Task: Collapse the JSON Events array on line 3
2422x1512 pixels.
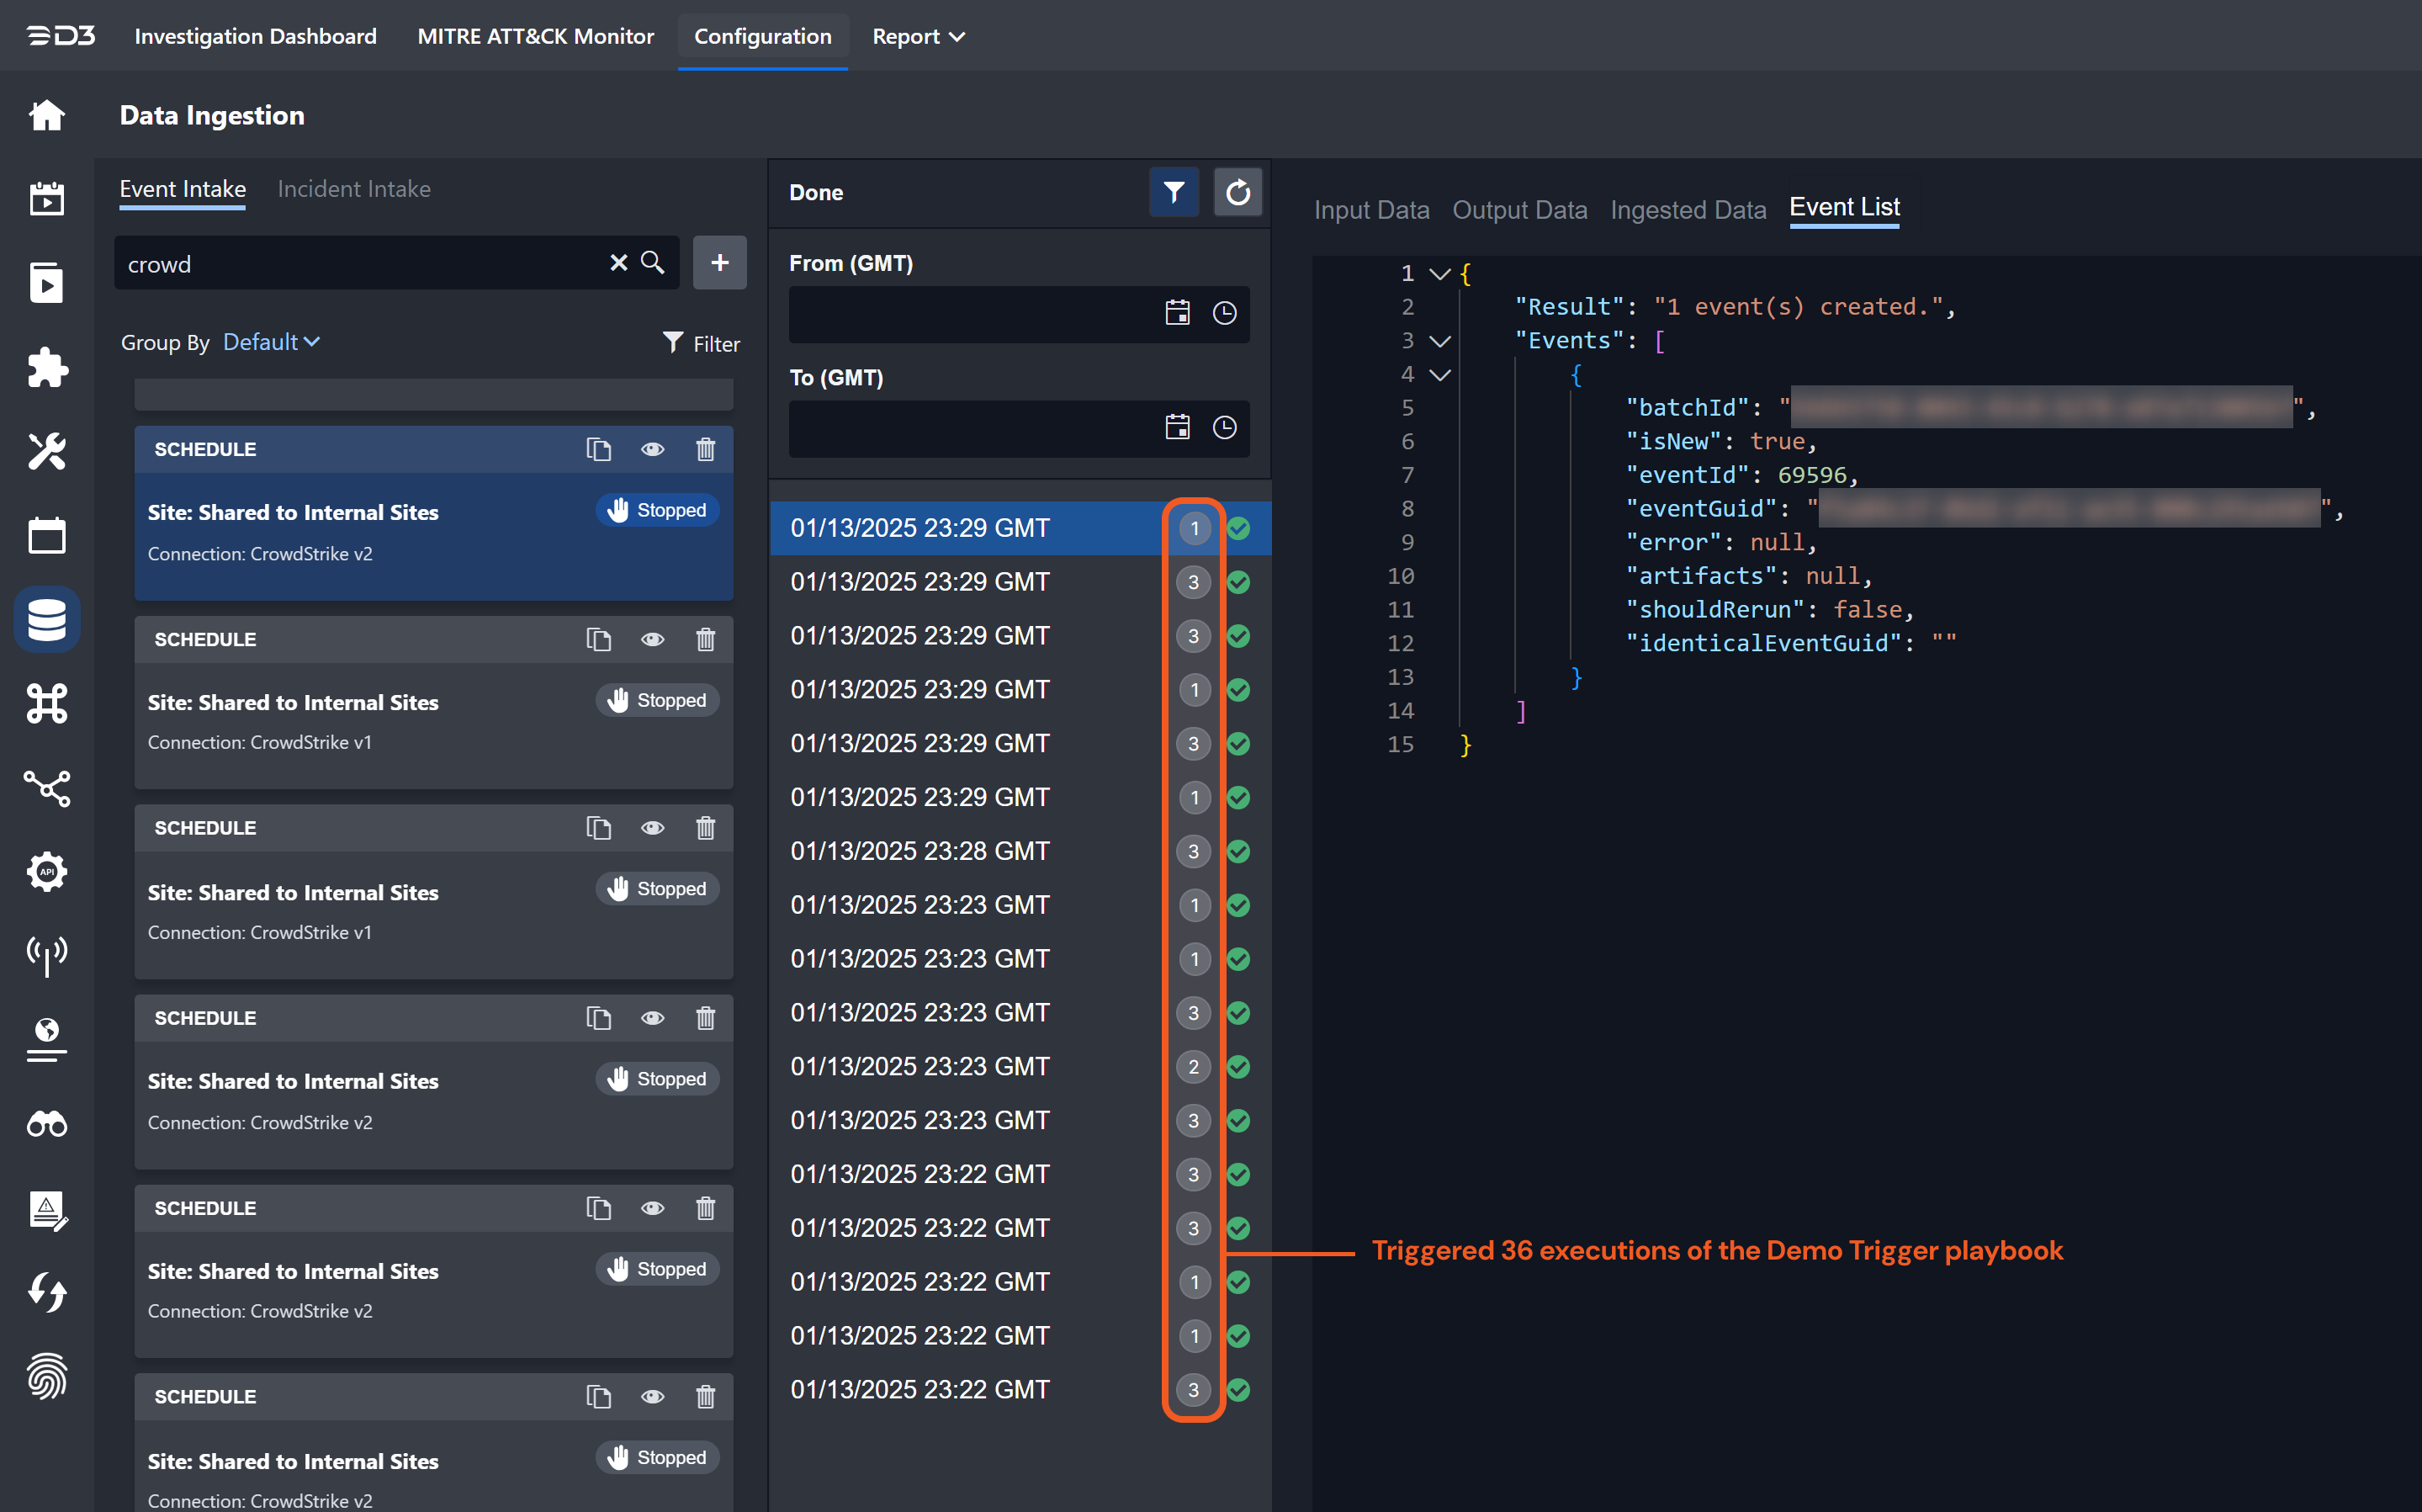Action: [x=1439, y=341]
